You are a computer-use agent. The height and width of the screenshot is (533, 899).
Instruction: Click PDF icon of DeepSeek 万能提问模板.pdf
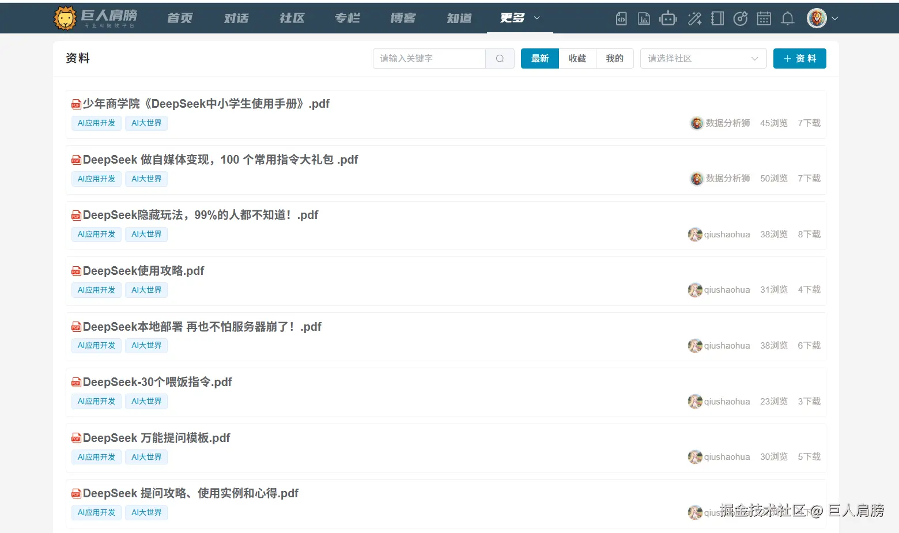(76, 439)
